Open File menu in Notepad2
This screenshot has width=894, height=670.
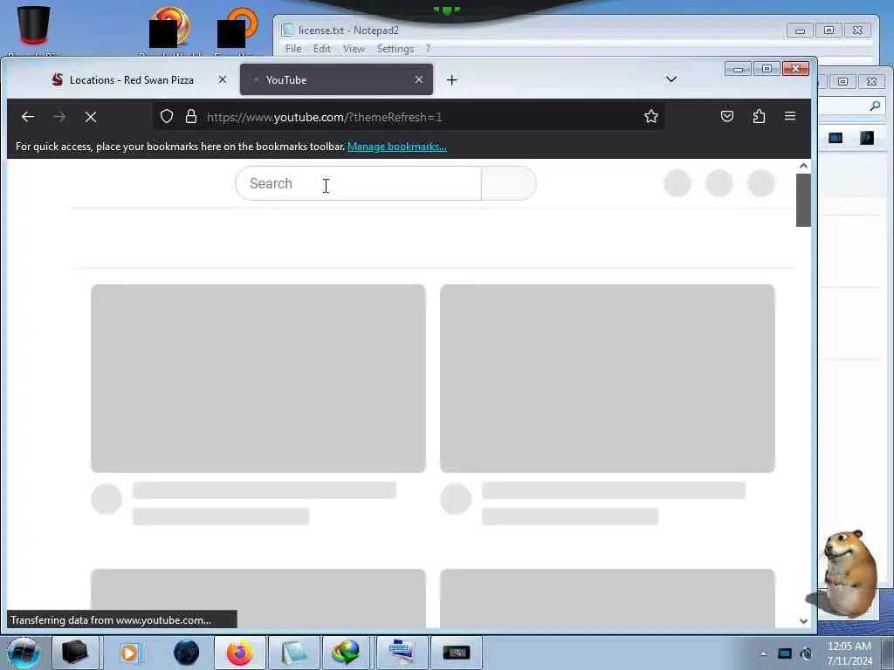293,49
